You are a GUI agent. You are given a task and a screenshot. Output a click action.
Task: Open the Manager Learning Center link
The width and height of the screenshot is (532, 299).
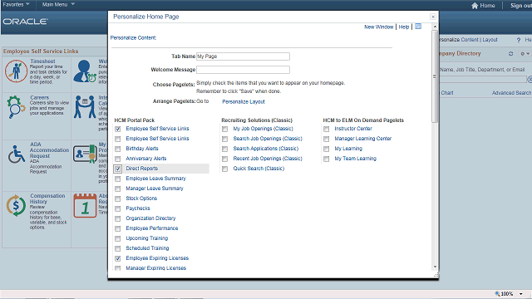tap(362, 139)
